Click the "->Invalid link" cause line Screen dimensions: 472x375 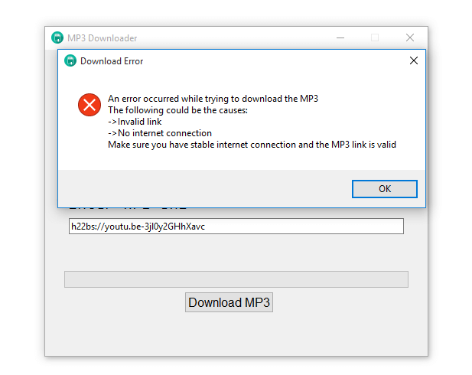pyautogui.click(x=135, y=122)
